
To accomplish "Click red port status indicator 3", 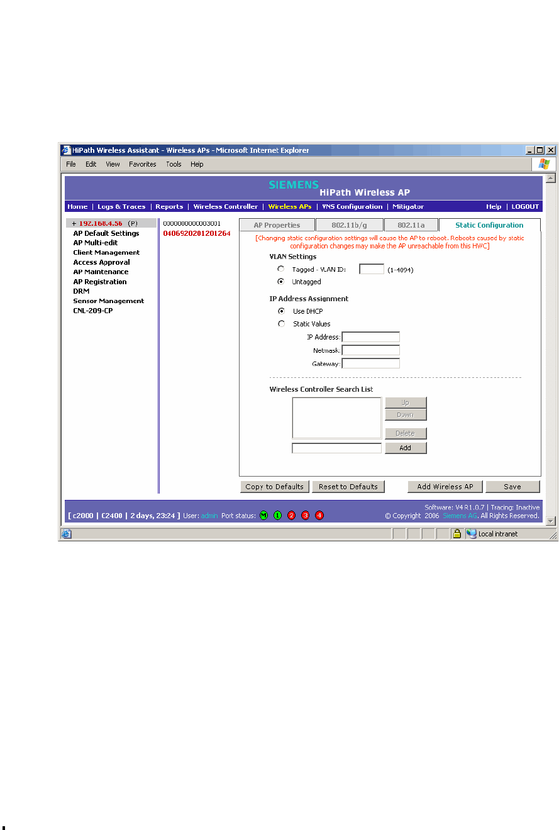I will coord(305,516).
